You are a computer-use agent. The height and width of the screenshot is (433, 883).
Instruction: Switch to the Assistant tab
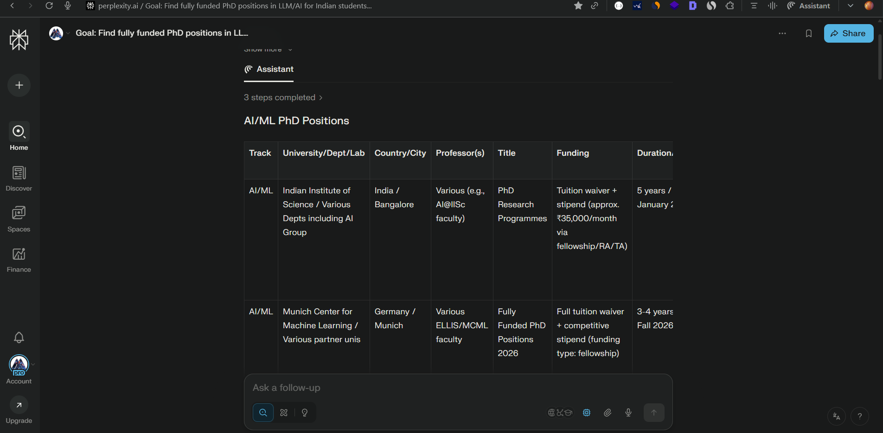click(x=269, y=69)
